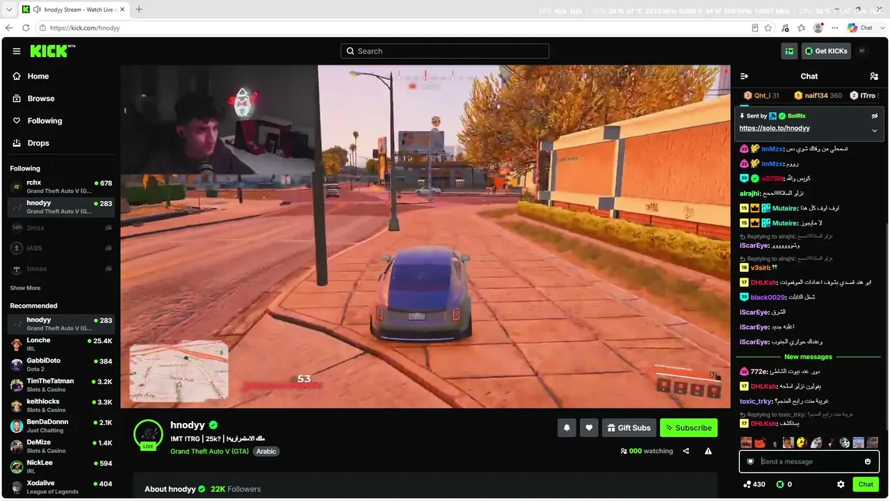Image resolution: width=890 pixels, height=501 pixels.
Task: Open keithlocks in Recommended channels
Action: coord(60,405)
